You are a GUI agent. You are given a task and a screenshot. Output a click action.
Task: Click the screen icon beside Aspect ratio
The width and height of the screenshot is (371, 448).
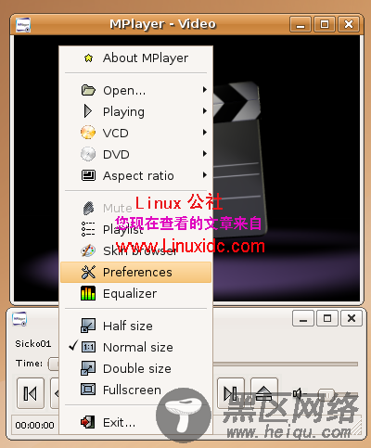(88, 175)
